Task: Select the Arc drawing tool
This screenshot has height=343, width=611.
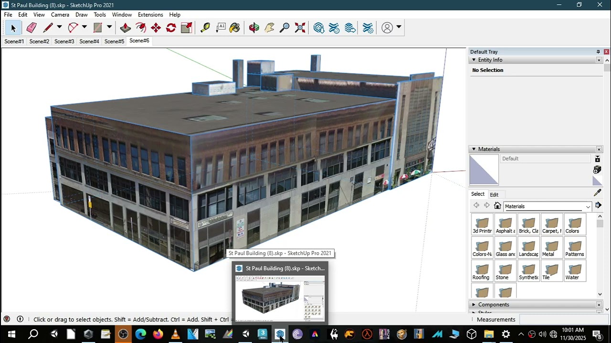Action: click(73, 28)
